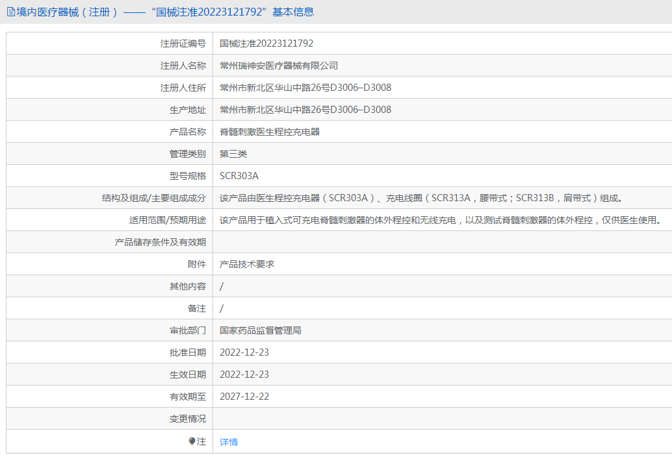Click the 型号规格 label
The image size is (672, 455).
(x=188, y=176)
